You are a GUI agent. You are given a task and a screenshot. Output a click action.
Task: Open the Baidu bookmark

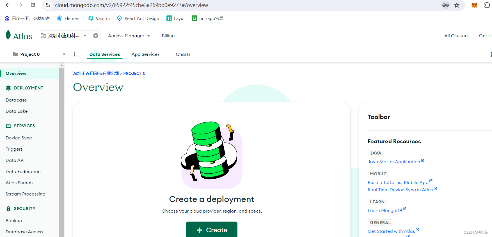click(27, 18)
